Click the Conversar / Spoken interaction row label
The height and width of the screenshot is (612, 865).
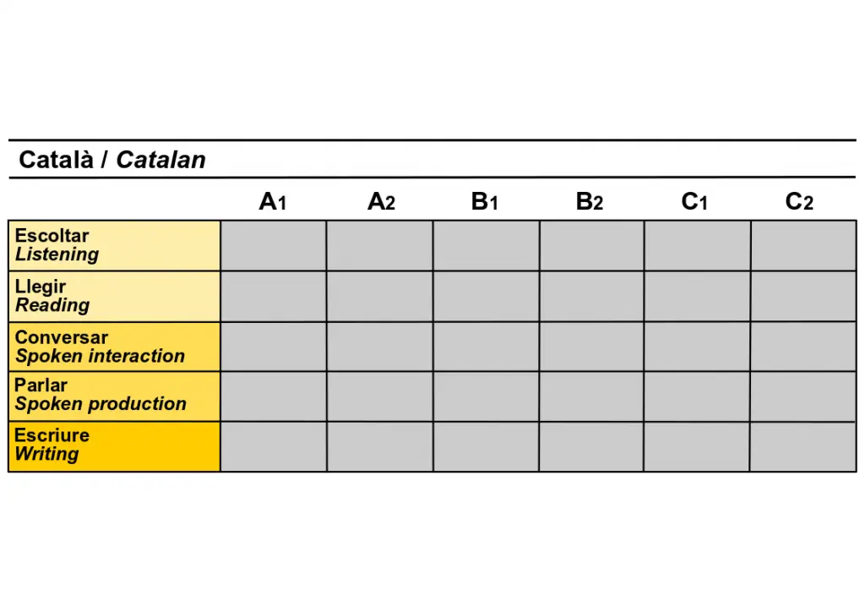coord(114,347)
